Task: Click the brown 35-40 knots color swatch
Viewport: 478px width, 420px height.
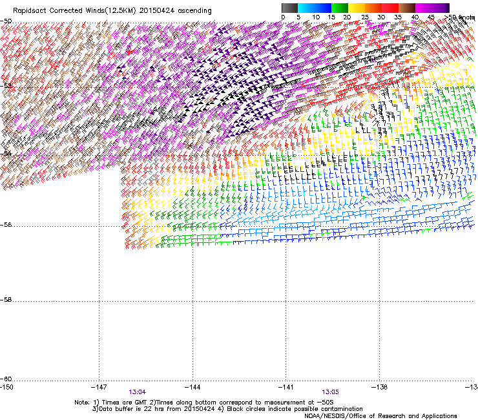Action: 407,8
